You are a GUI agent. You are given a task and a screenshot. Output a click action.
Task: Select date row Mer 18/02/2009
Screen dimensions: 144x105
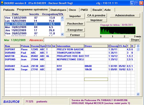tap(33, 27)
